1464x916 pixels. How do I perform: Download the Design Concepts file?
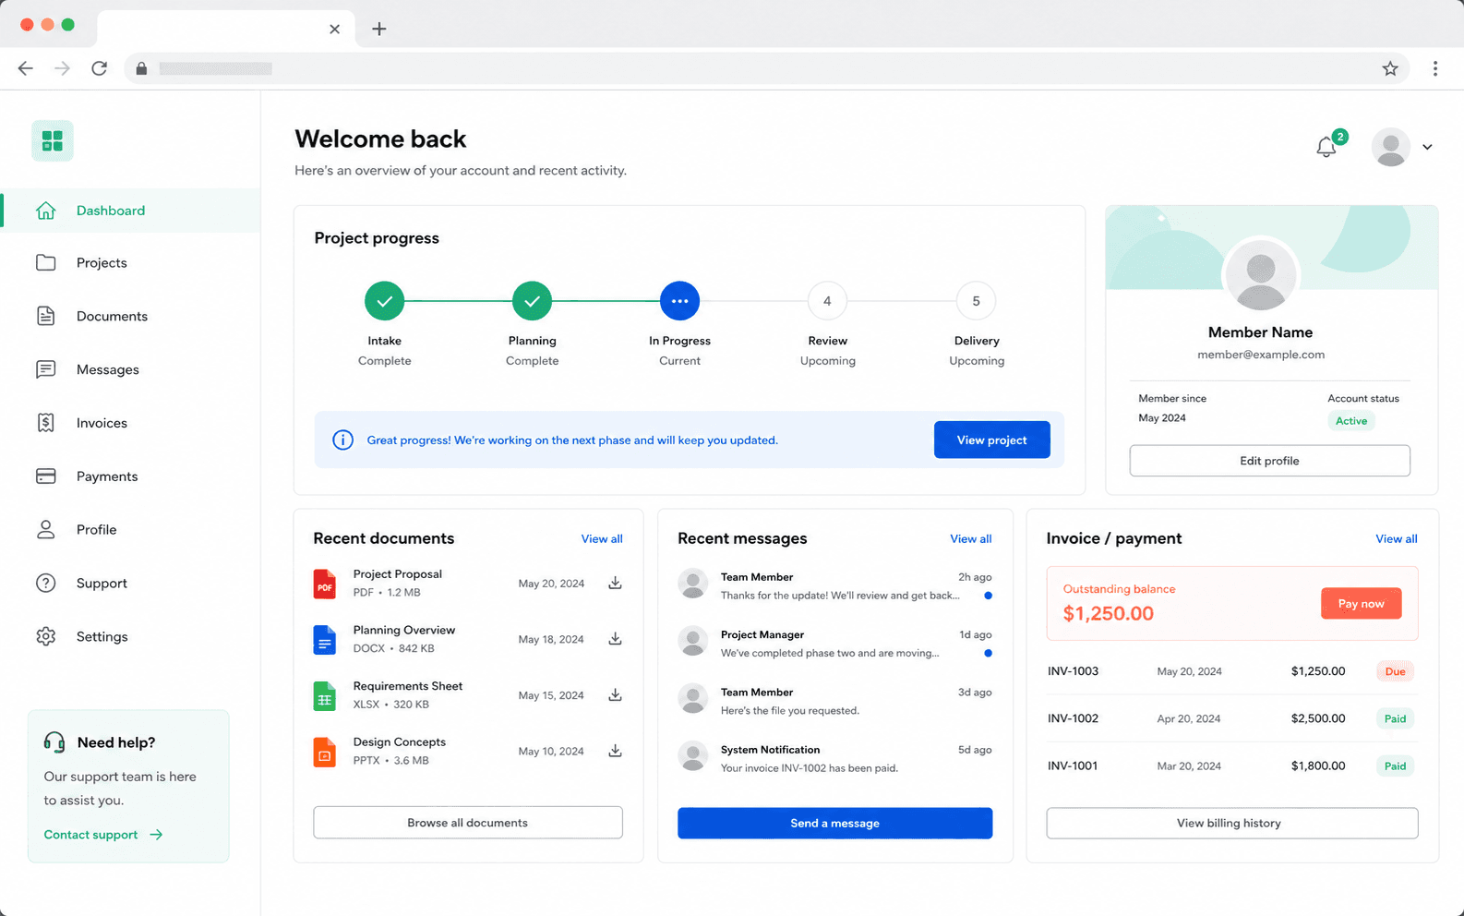click(x=615, y=751)
